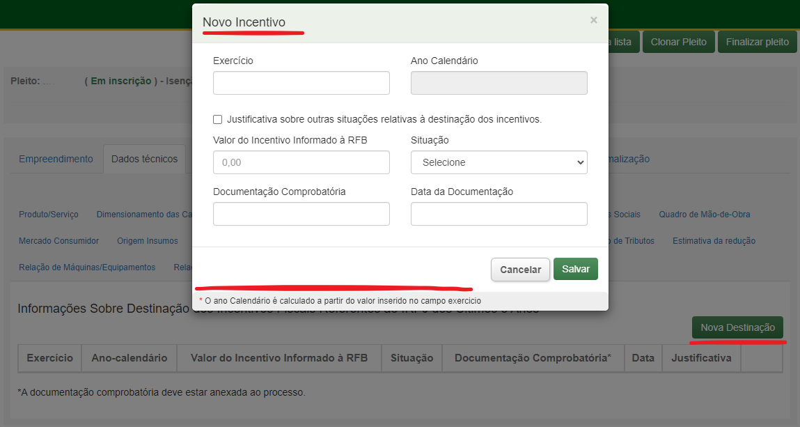The height and width of the screenshot is (427, 800).
Task: Open the Relação de Máquinas/Equipamentos link
Action: point(87,267)
